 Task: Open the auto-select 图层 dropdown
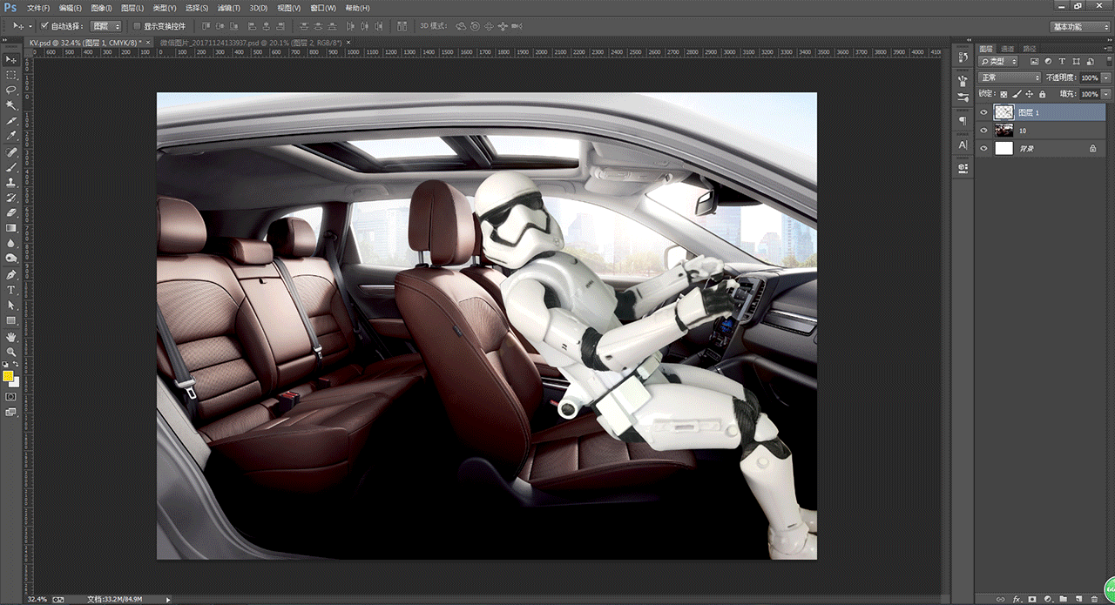106,26
